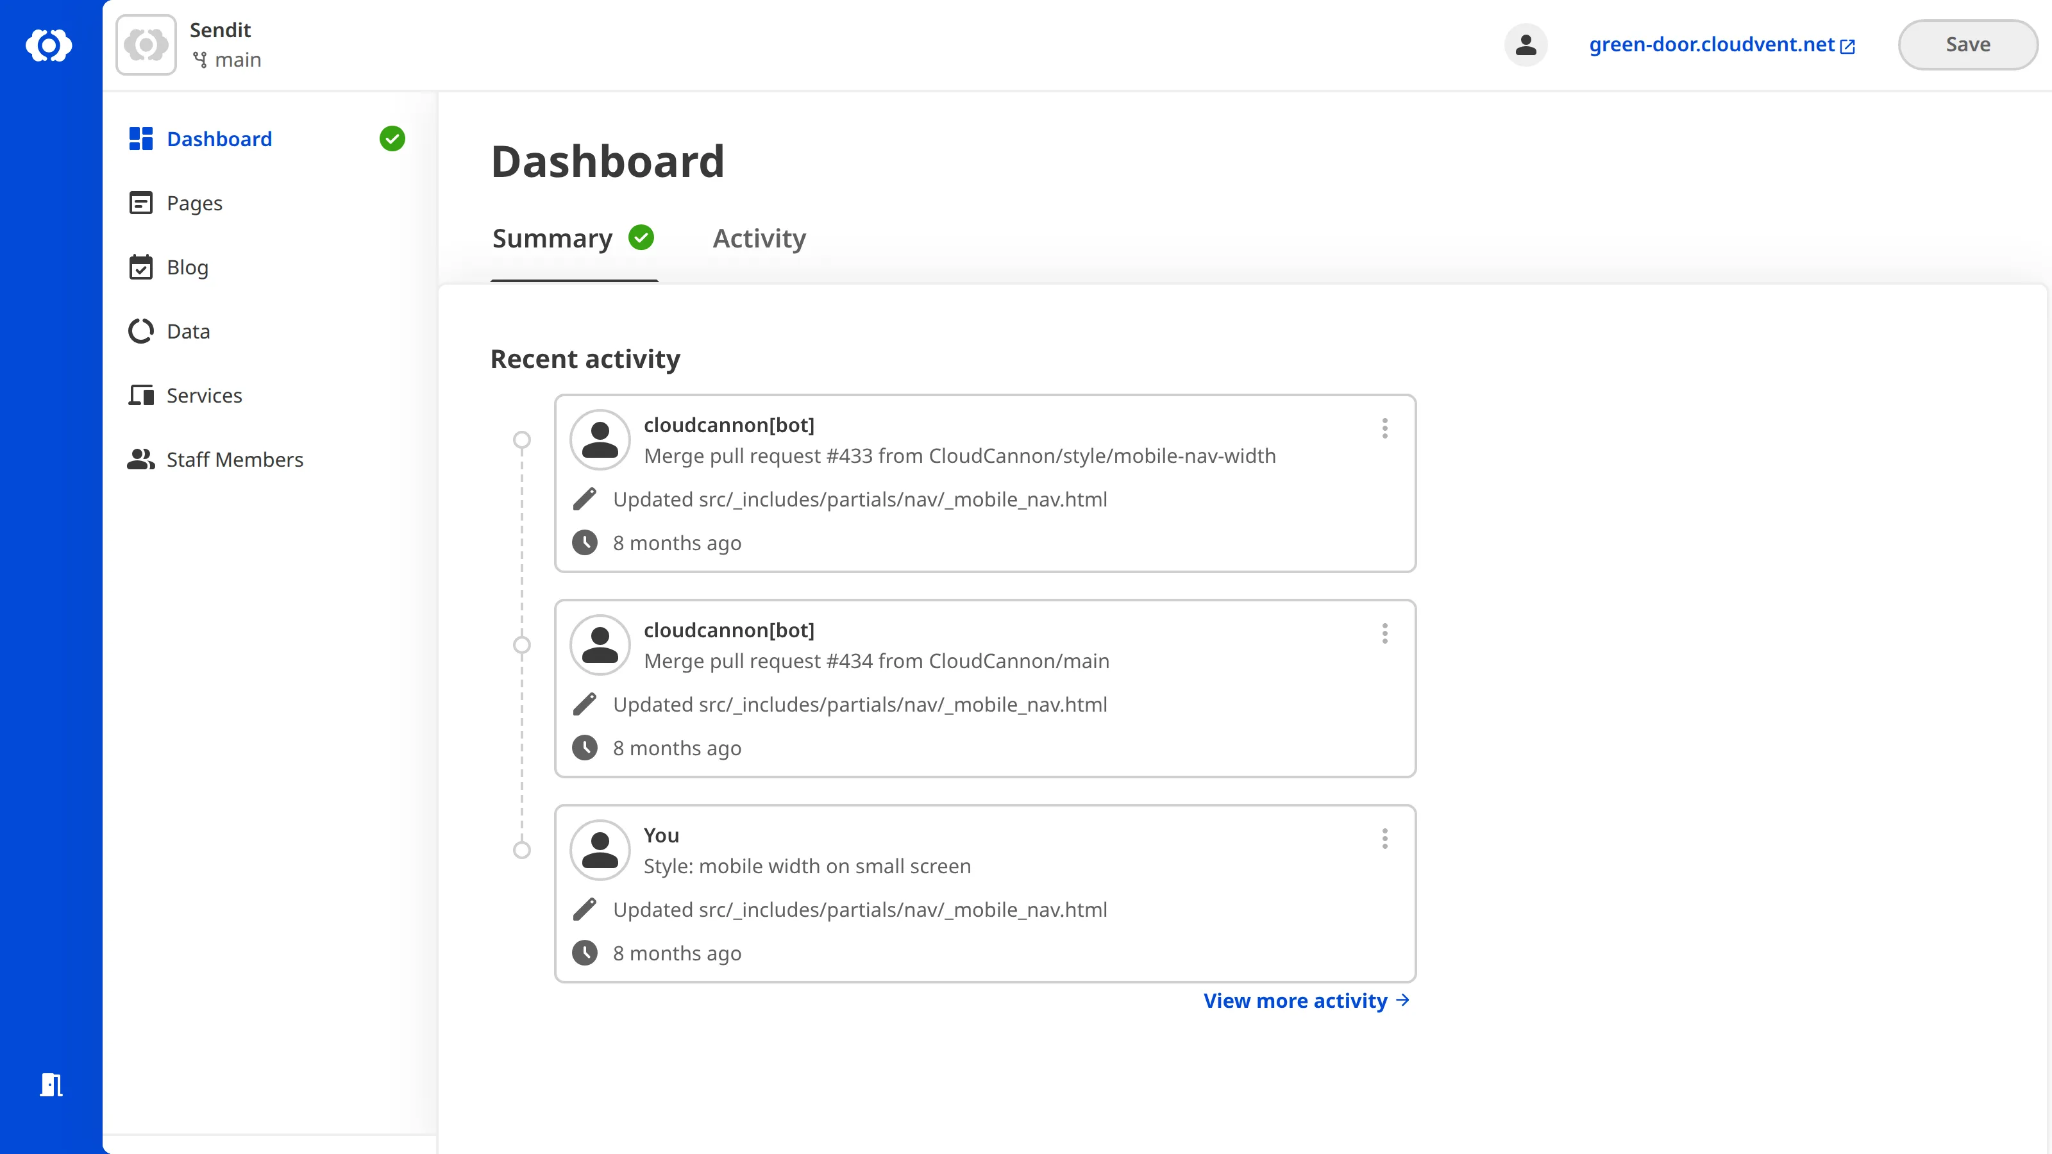
Task: Click the exit door icon at bottom left
Action: tap(51, 1085)
